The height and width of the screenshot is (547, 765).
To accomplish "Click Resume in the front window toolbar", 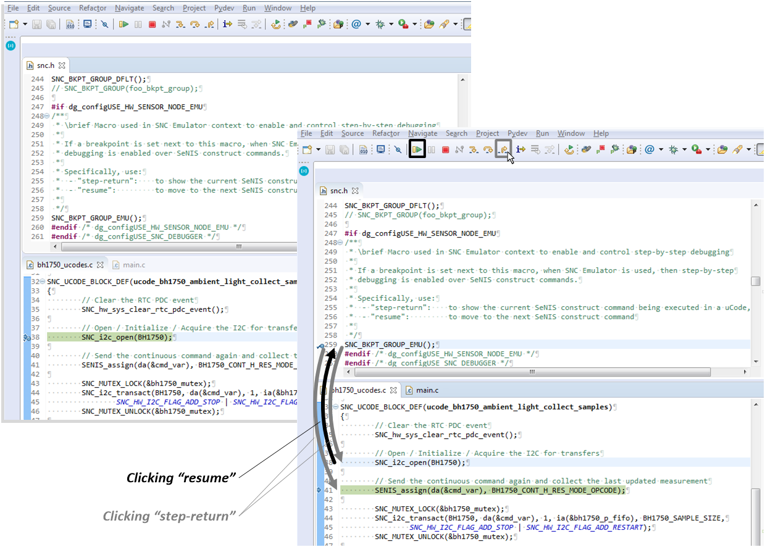I will [417, 149].
